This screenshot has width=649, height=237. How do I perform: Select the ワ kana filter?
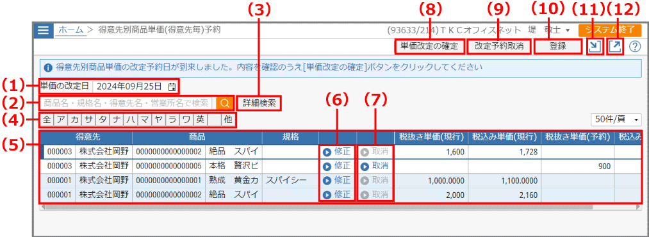tap(186, 120)
